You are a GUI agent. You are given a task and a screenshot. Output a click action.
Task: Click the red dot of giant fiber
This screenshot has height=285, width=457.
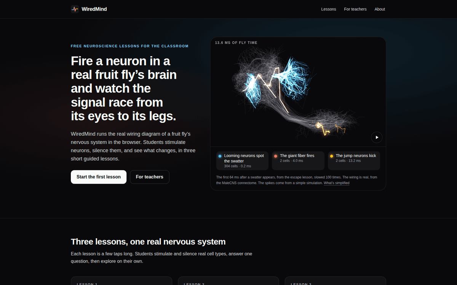[x=276, y=156]
